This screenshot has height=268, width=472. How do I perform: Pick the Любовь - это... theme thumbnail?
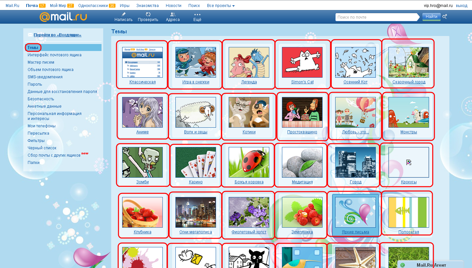(355, 112)
